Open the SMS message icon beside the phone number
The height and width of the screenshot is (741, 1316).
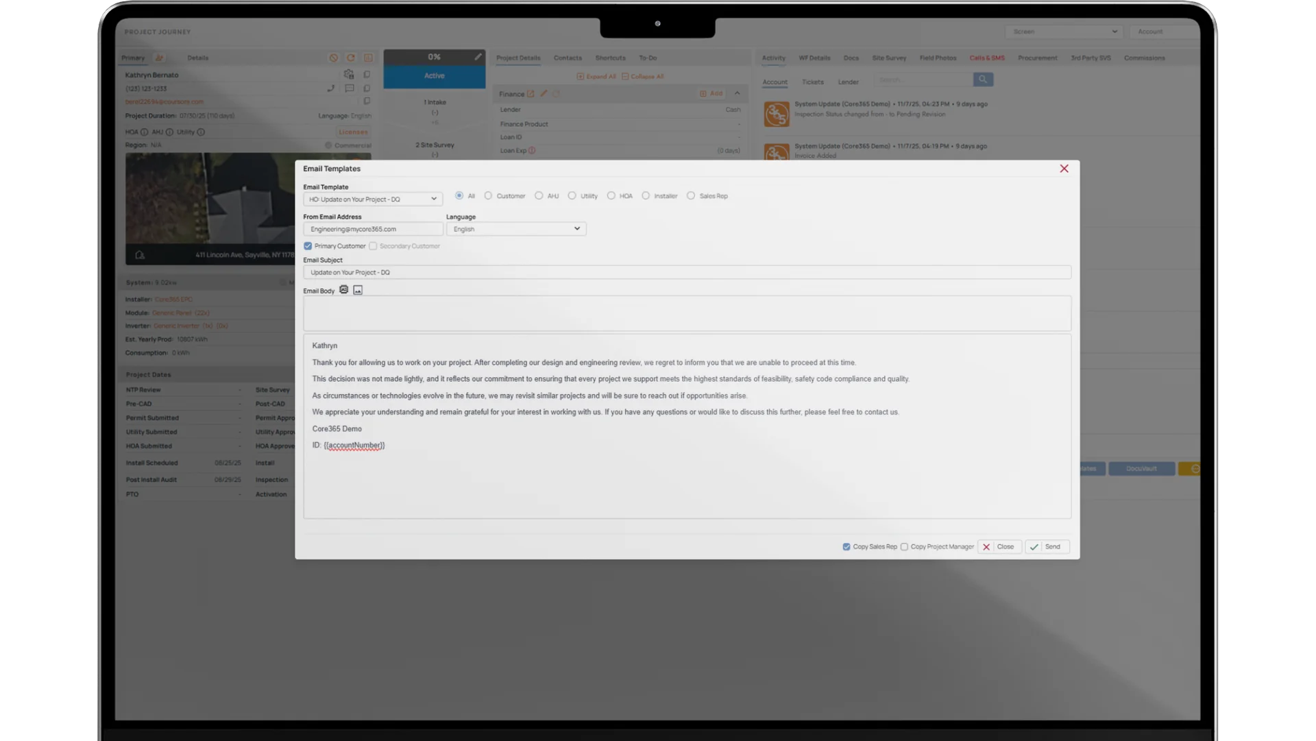click(x=350, y=88)
